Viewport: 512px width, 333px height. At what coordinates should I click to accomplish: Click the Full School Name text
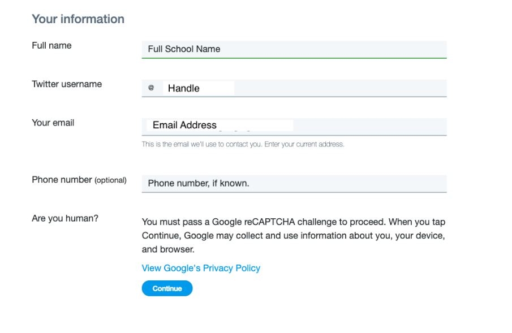[184, 49]
